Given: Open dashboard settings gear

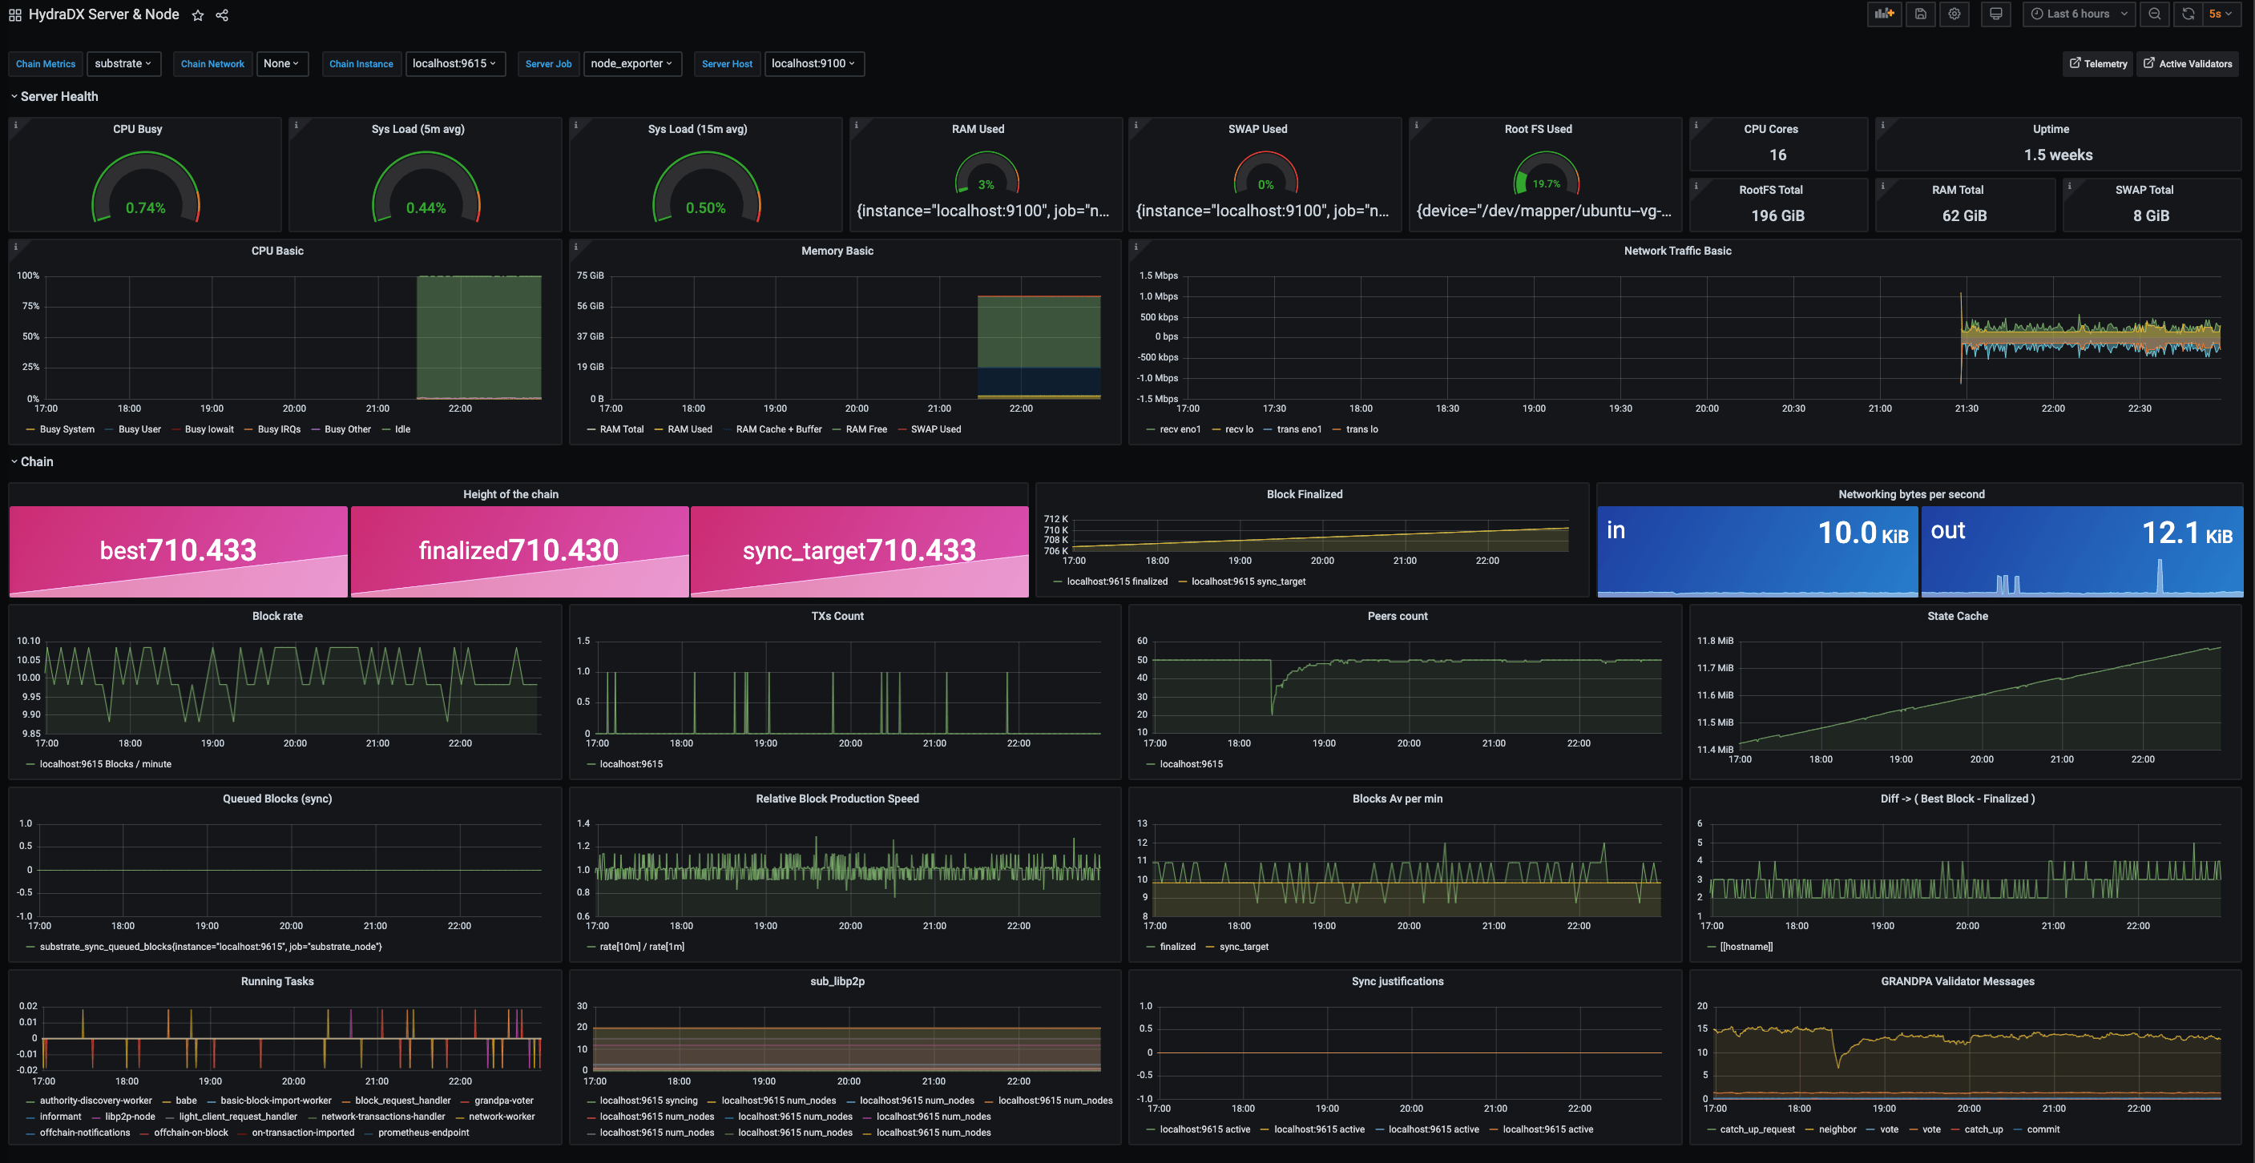Looking at the screenshot, I should point(1954,14).
